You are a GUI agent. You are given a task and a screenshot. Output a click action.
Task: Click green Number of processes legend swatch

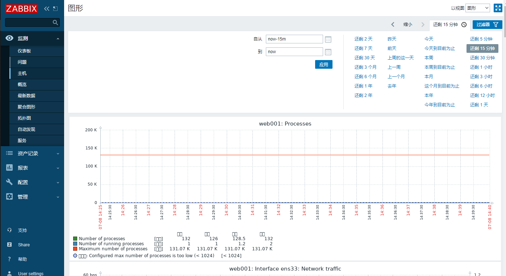click(75, 239)
